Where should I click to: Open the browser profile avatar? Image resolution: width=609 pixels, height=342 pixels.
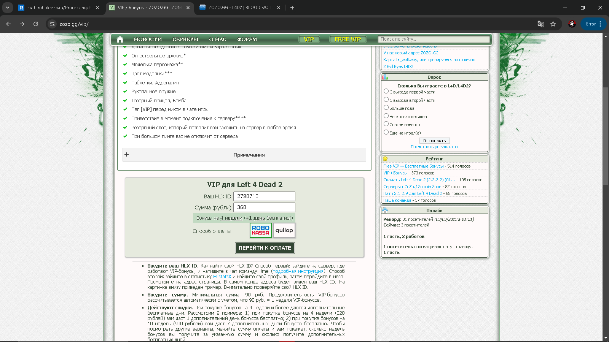pos(572,24)
